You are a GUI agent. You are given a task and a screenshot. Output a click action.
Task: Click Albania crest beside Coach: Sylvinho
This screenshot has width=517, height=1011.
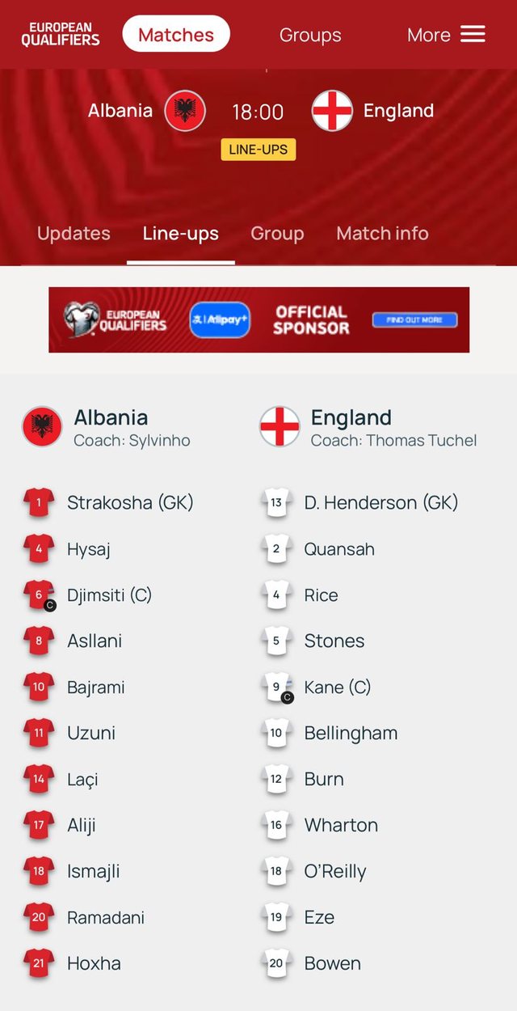point(42,426)
